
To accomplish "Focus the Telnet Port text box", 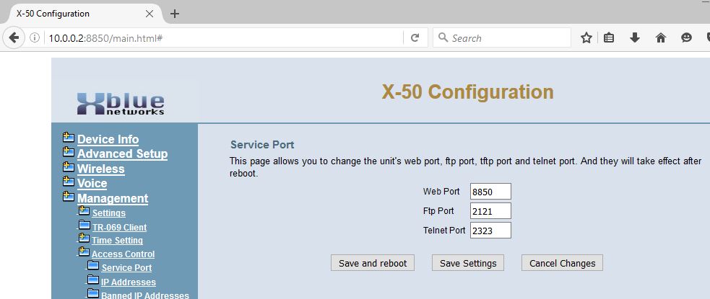I will [490, 231].
